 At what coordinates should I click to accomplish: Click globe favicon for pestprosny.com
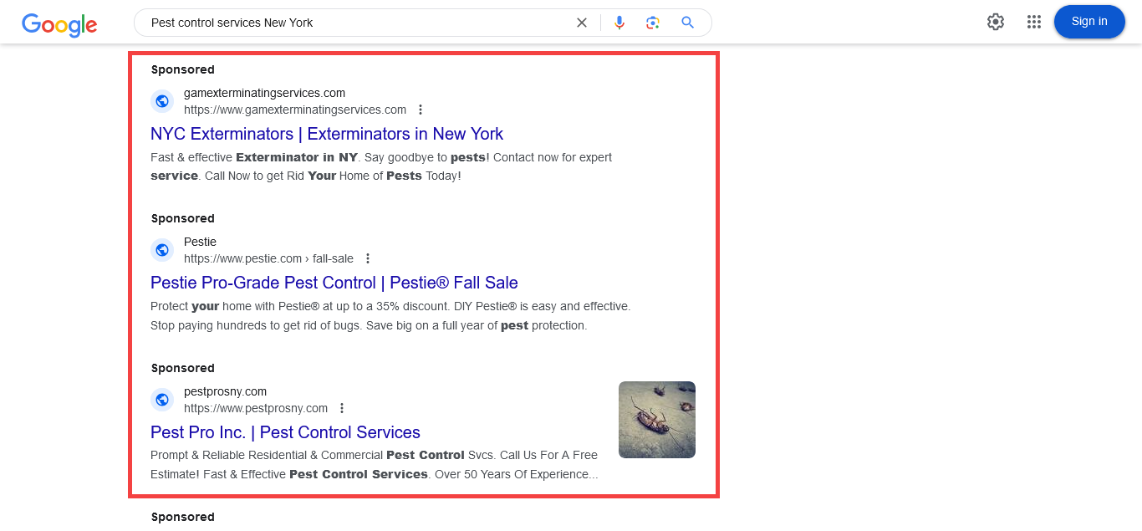[162, 400]
